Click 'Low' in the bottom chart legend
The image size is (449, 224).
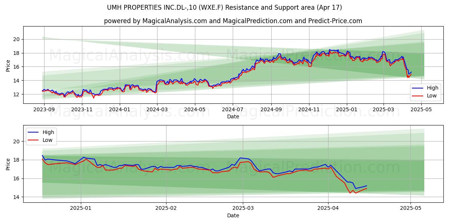pos(48,140)
